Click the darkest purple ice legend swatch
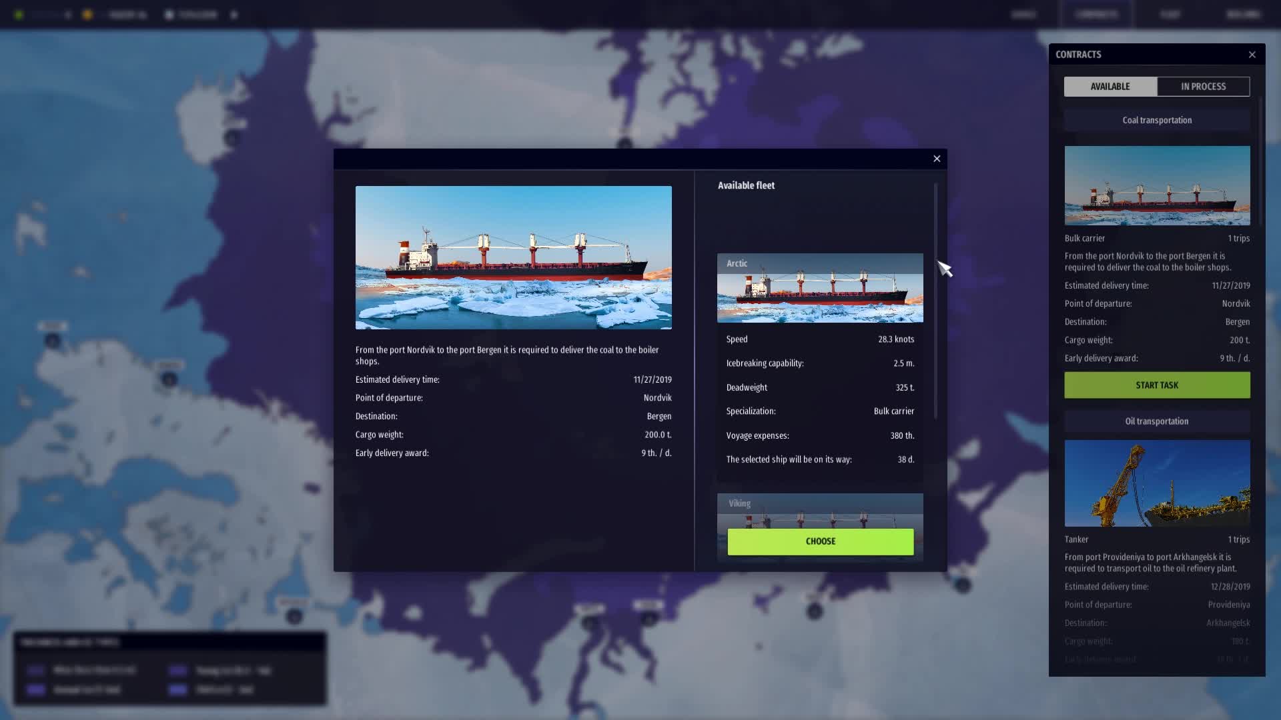1281x720 pixels. [x=35, y=671]
